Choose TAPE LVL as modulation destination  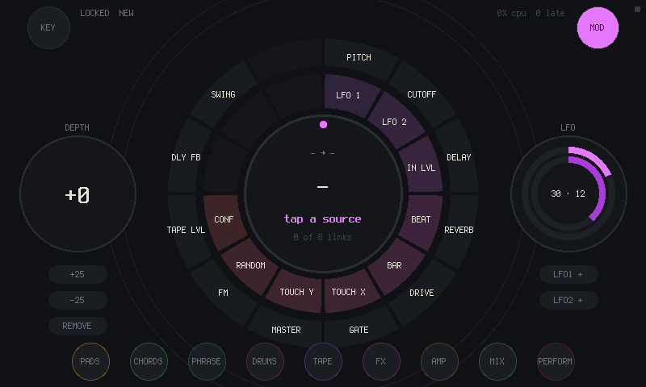(186, 231)
